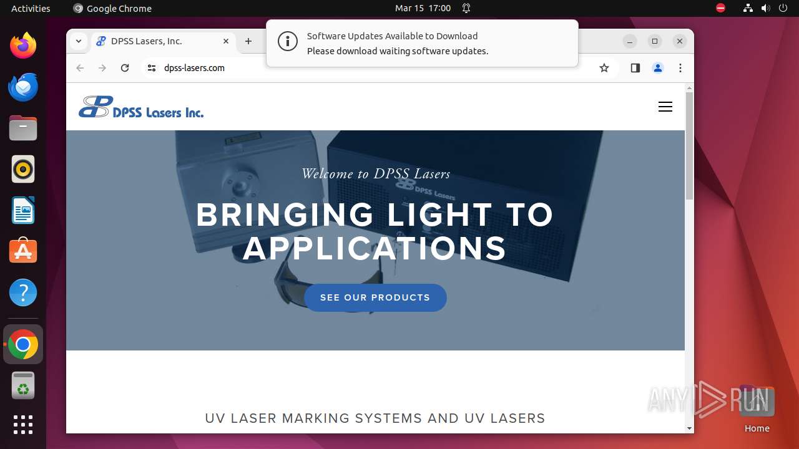Click the page vertical scrollbar thumb

689,146
